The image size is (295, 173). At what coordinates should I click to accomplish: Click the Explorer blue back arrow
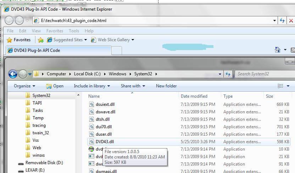coord(13,74)
